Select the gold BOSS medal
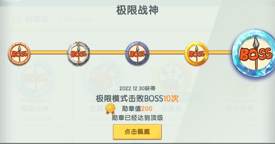This screenshot has height=144, width=275. tap(197, 54)
